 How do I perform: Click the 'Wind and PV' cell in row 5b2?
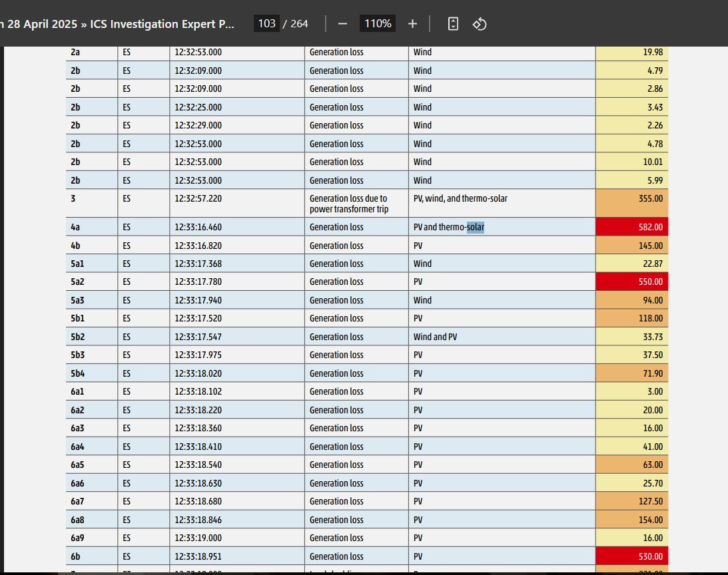point(502,337)
